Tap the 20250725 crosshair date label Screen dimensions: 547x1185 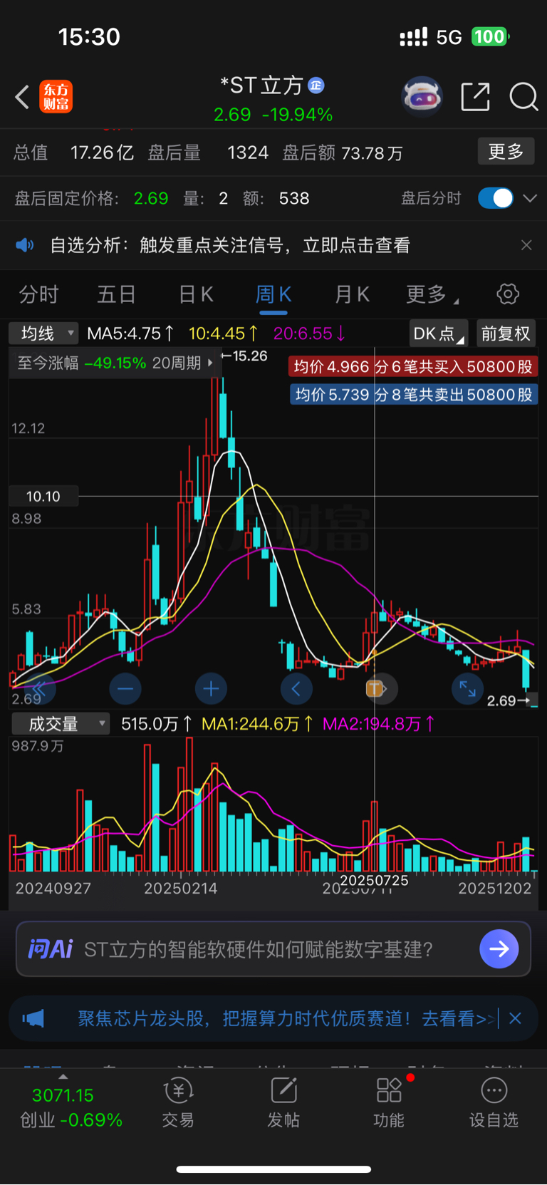pyautogui.click(x=374, y=880)
